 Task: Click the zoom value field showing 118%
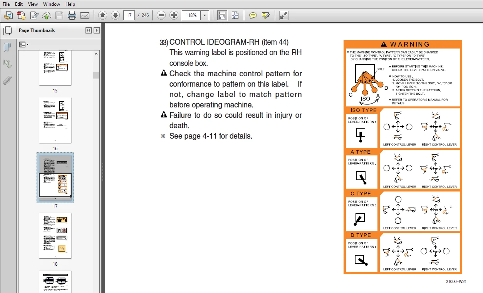click(191, 15)
